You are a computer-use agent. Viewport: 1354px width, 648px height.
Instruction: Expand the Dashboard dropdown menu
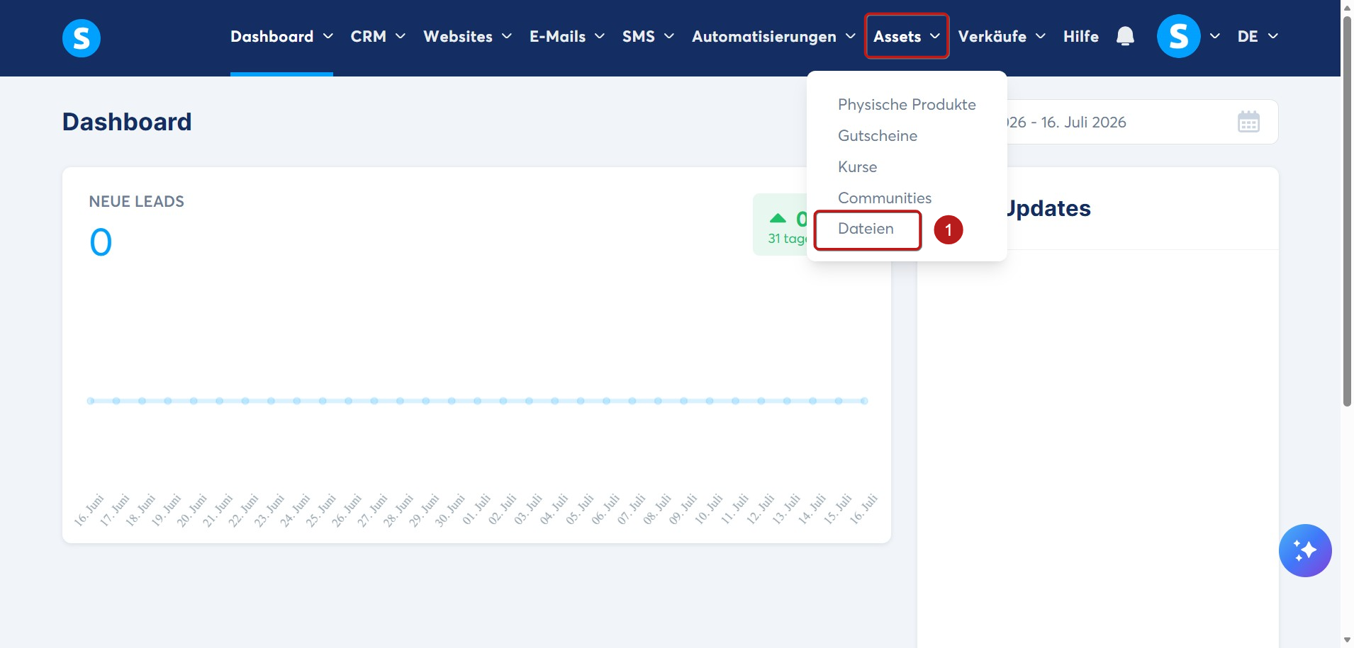[281, 36]
